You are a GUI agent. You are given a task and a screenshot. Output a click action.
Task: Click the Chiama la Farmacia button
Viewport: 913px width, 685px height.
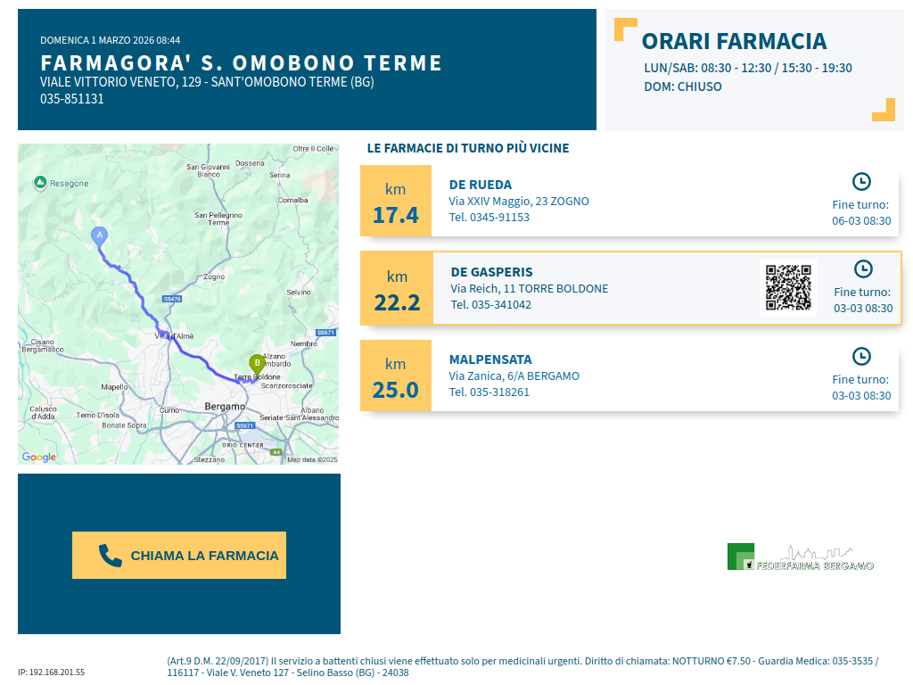(179, 555)
